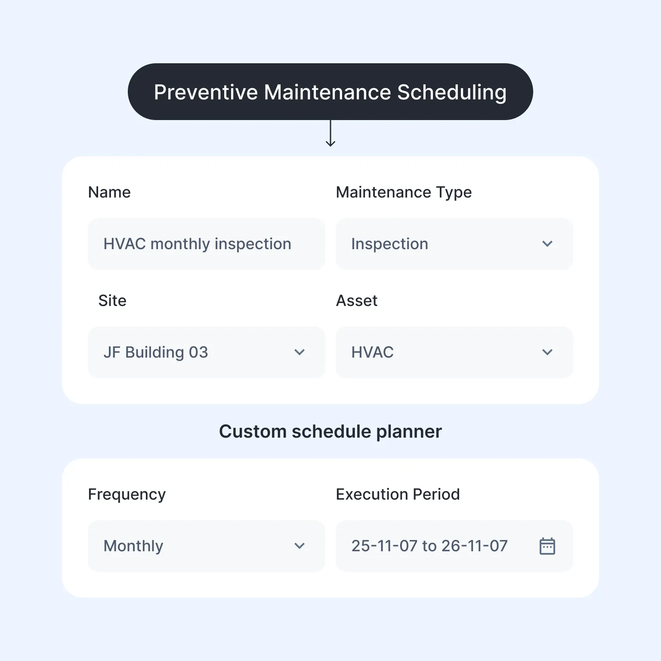Click the chevron on the Site selector
The height and width of the screenshot is (661, 661).
click(x=300, y=352)
